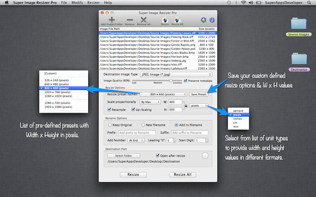
Task: Click the Remove All X icon
Action: [x=143, y=20]
